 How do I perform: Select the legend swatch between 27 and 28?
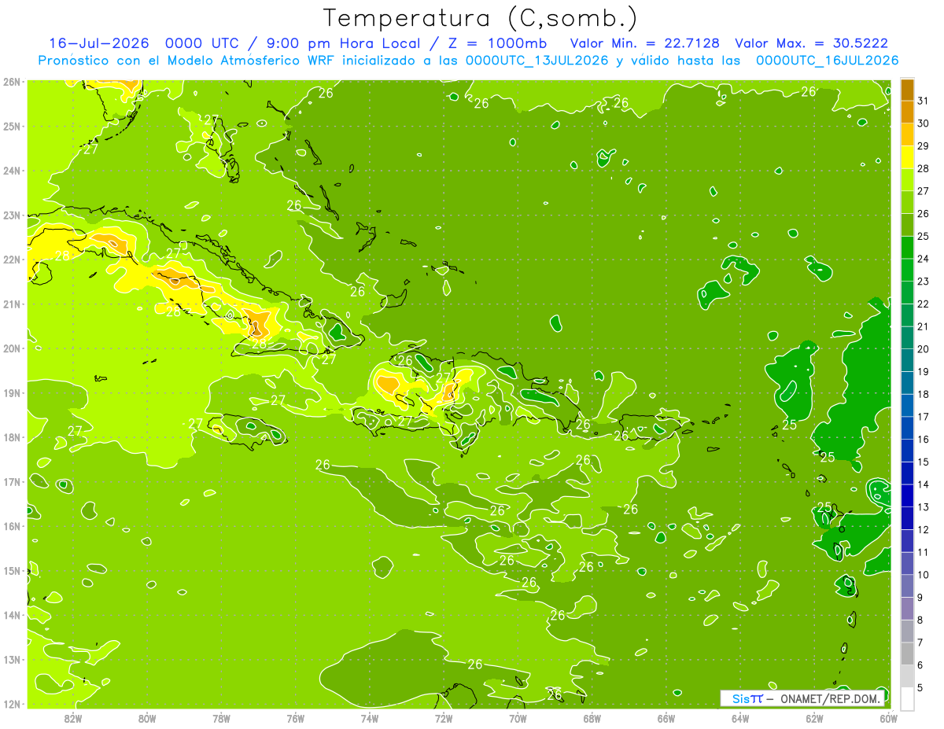(907, 179)
